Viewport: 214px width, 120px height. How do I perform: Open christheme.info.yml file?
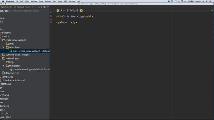(13, 81)
